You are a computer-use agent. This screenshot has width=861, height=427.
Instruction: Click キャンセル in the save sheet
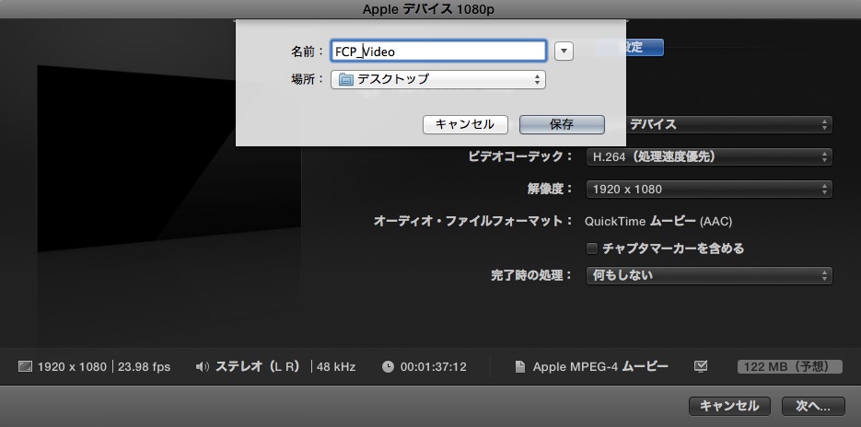[x=465, y=124]
